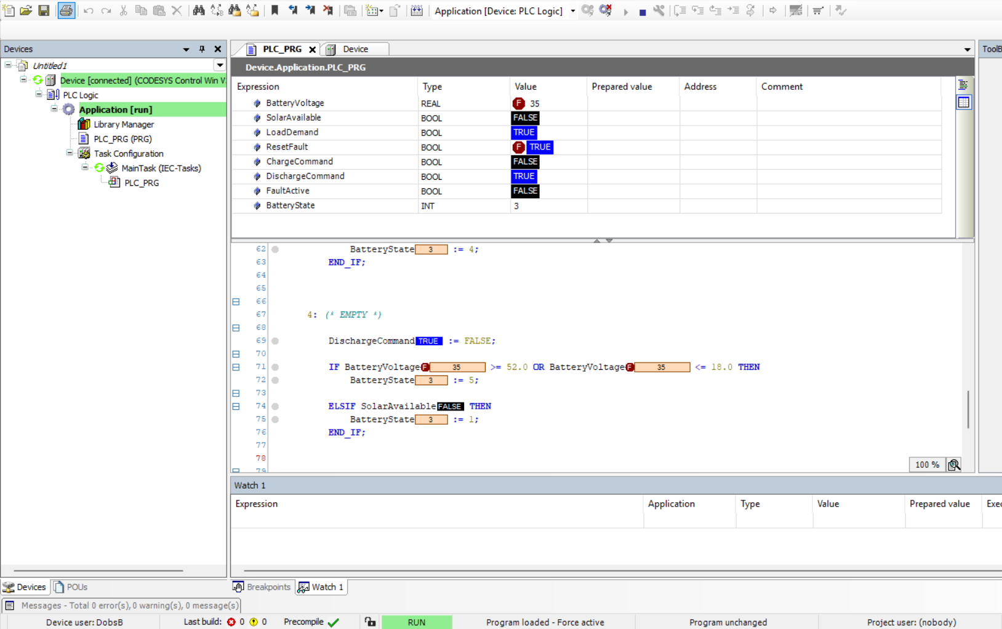
Task: Open the Untitled1 project dropdown arrow
Action: [220, 65]
